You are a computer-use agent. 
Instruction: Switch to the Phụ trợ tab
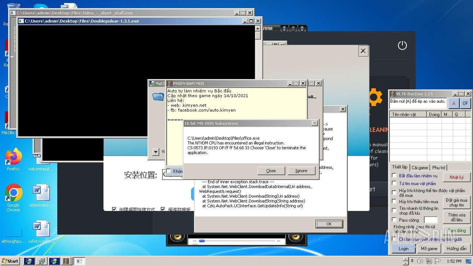[x=439, y=168]
